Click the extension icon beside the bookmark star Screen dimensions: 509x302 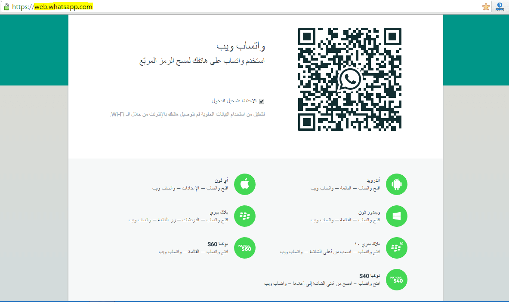point(500,7)
